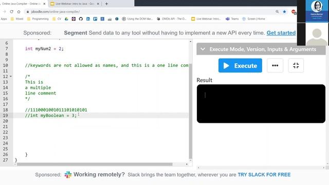
Task: Follow the Get started sponsored link
Action: tap(281, 33)
